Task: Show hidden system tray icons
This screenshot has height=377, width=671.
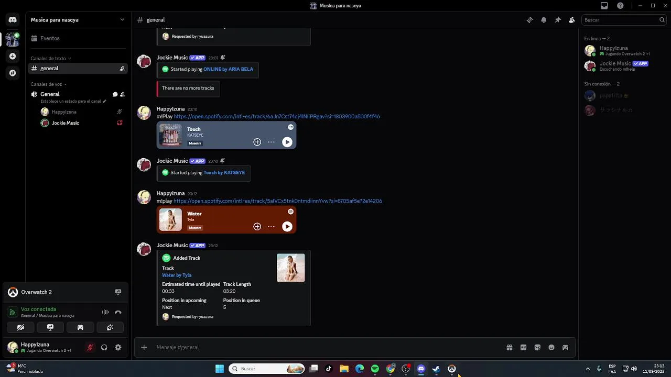Action: [588, 369]
